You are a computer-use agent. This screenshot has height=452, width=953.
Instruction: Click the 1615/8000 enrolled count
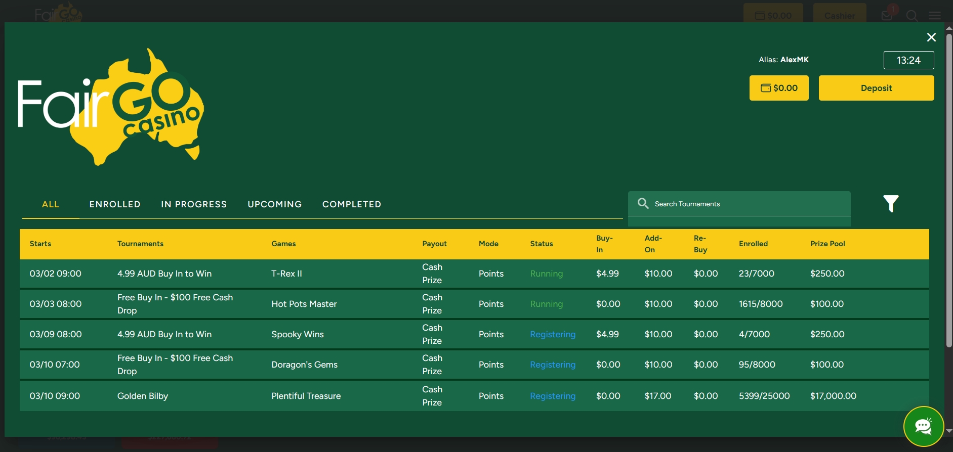pyautogui.click(x=761, y=304)
